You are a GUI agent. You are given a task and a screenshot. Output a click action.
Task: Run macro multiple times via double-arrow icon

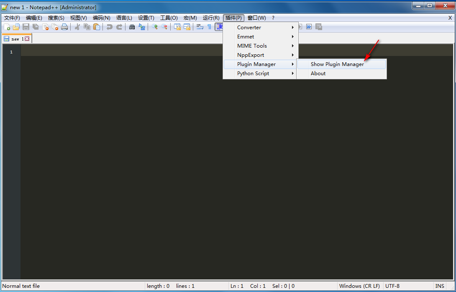pyautogui.click(x=309, y=27)
